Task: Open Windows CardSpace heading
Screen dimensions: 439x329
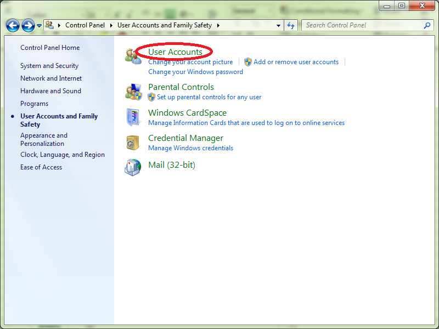Action: pyautogui.click(x=187, y=113)
